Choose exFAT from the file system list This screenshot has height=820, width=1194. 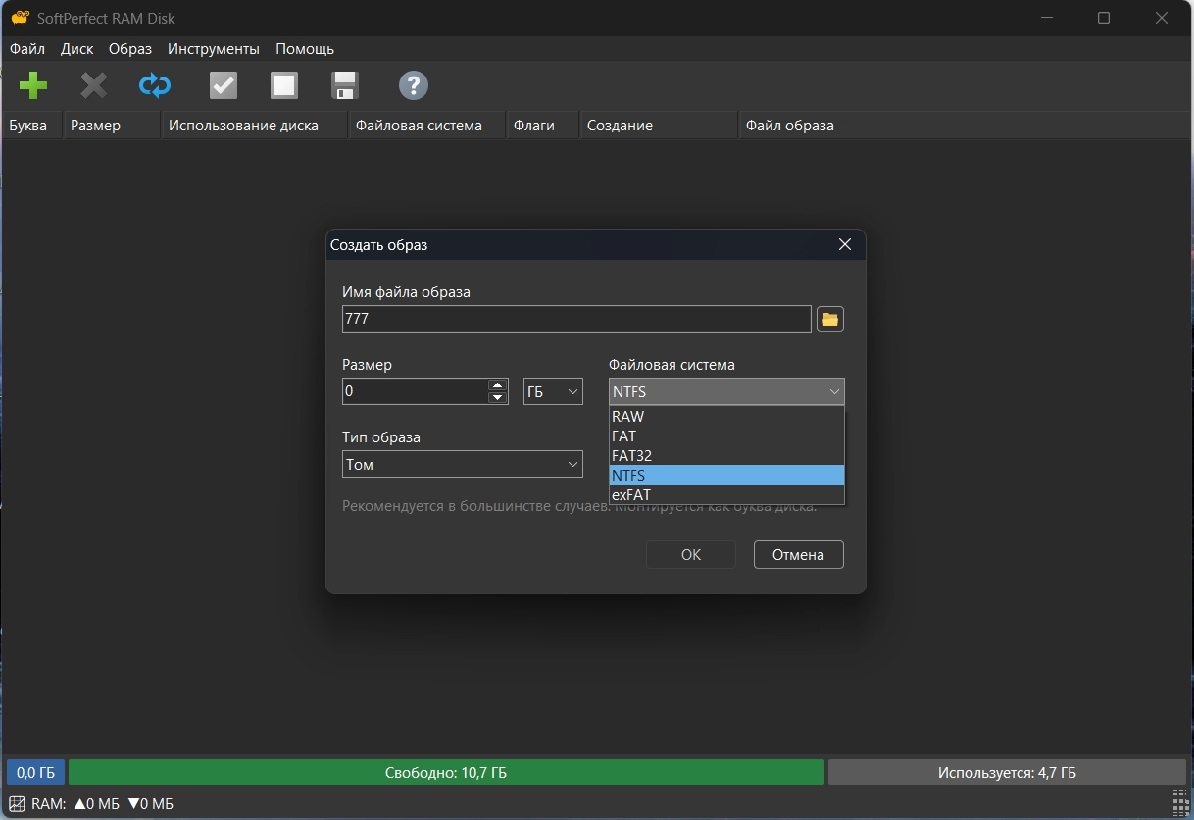click(x=725, y=495)
